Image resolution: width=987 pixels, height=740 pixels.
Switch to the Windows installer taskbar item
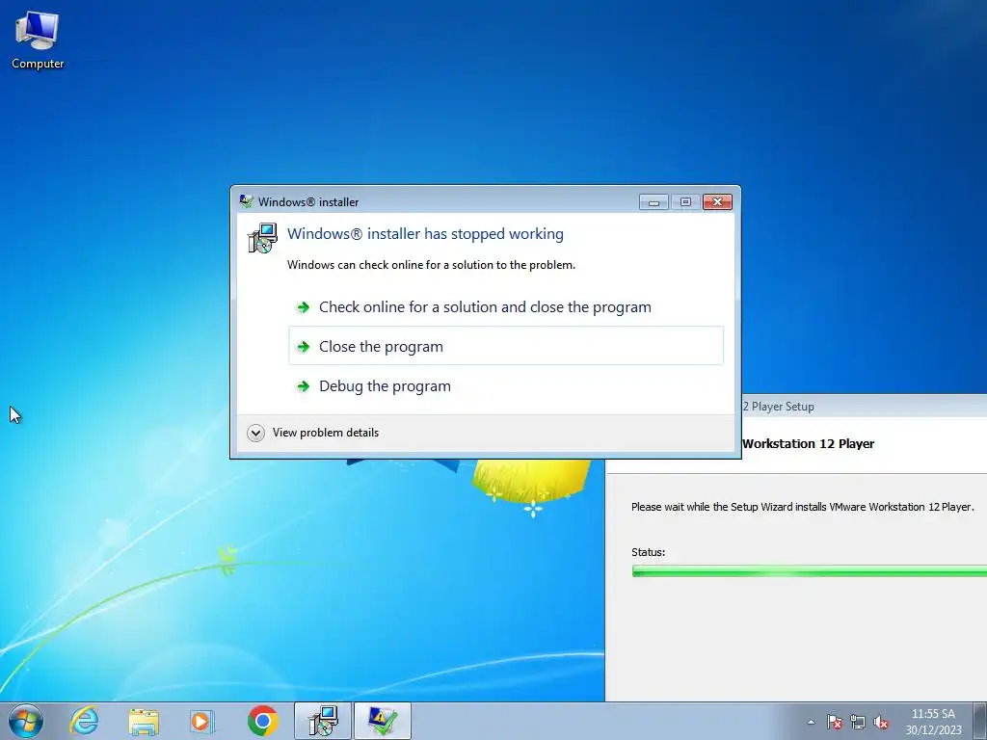(323, 721)
